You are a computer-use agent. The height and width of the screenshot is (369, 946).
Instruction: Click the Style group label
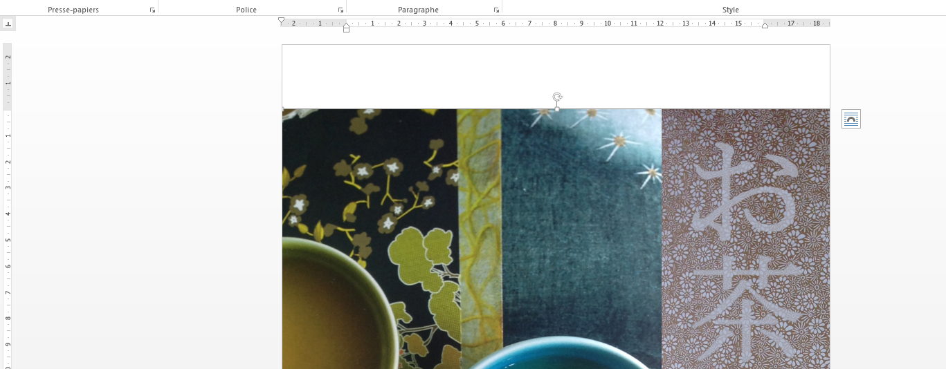[x=731, y=10]
